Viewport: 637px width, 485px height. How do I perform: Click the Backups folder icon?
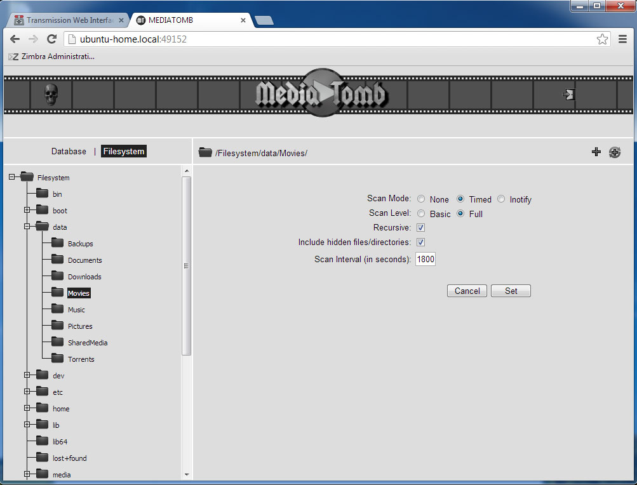click(57, 242)
